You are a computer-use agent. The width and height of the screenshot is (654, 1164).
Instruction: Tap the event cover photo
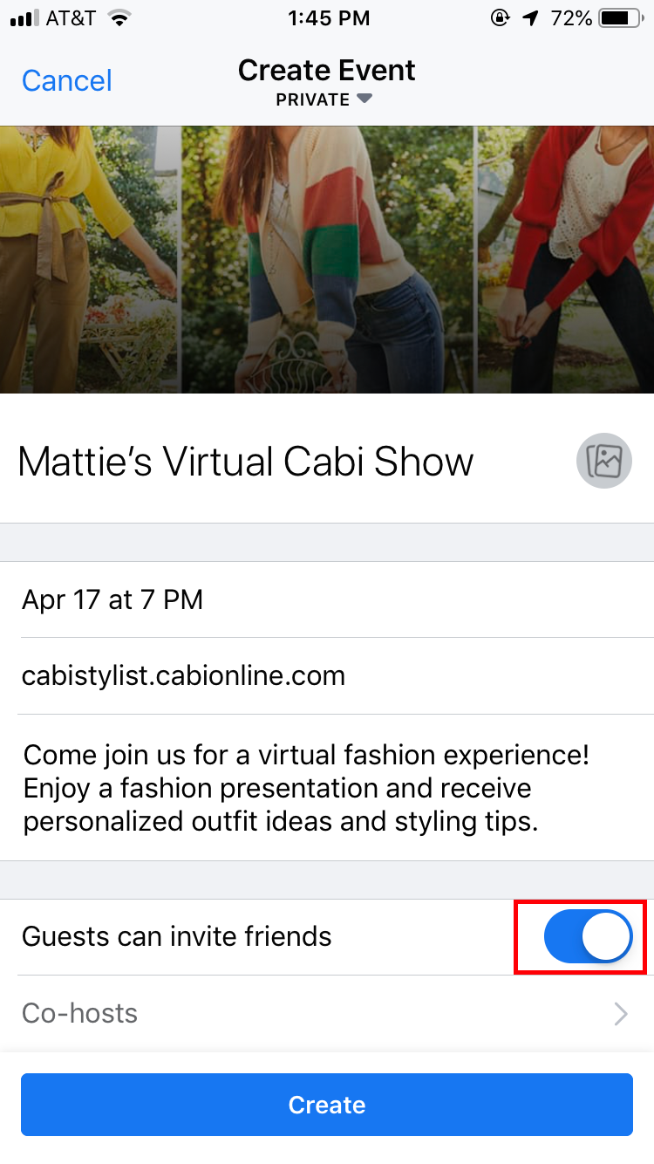(x=327, y=259)
